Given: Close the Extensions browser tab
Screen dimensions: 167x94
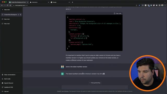Looking at the screenshot, I should tap(48, 2).
